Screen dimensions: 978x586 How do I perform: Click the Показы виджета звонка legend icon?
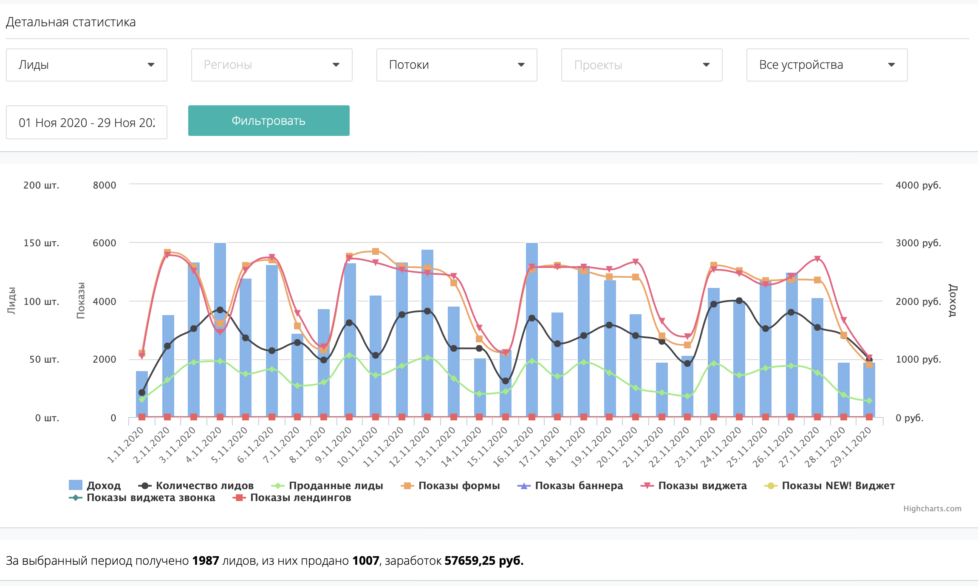pos(75,498)
